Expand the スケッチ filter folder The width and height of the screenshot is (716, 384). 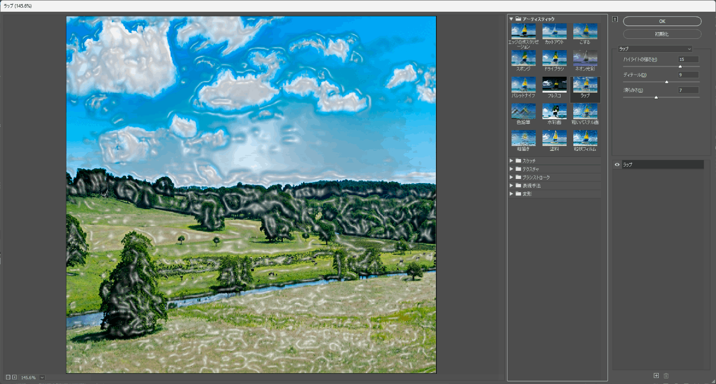[511, 161]
